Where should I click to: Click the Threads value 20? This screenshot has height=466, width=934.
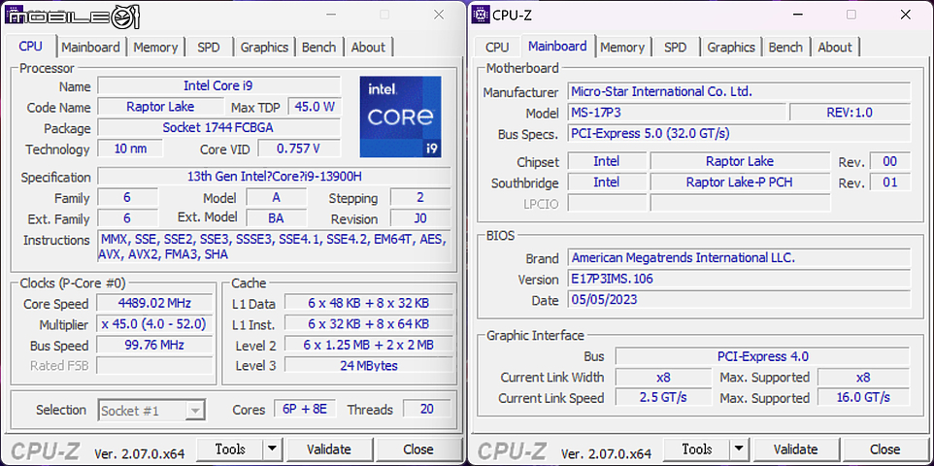[x=426, y=409]
